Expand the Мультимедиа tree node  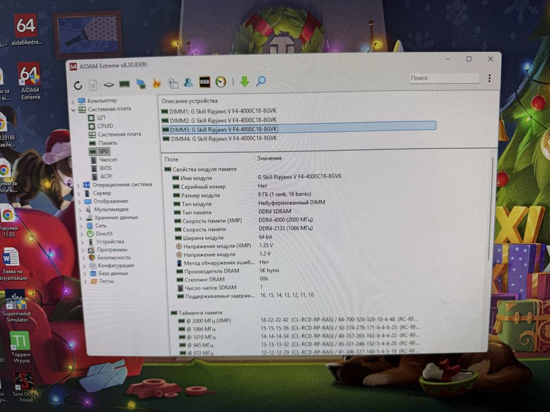(x=81, y=210)
